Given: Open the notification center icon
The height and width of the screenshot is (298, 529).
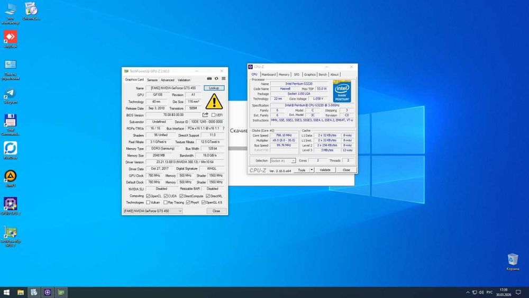Looking at the screenshot, I should click(x=518, y=292).
